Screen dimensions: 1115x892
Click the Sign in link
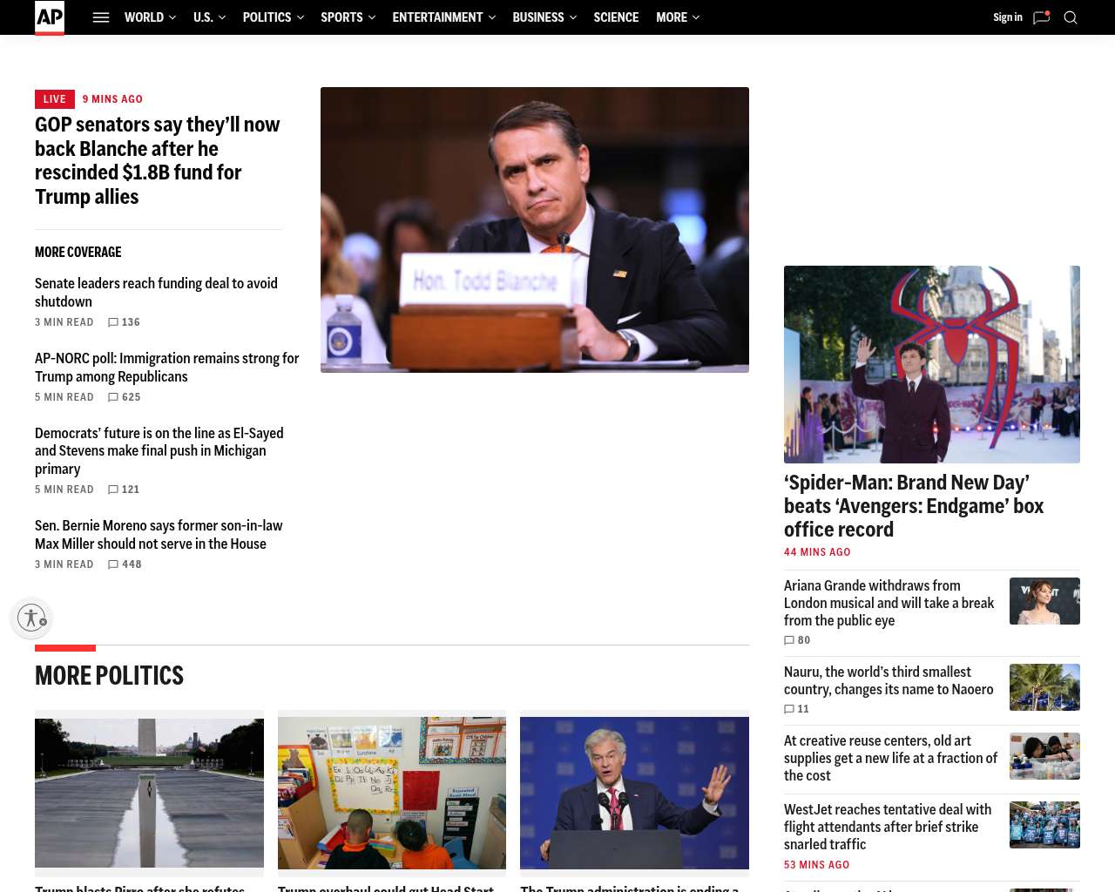pos(1008,17)
